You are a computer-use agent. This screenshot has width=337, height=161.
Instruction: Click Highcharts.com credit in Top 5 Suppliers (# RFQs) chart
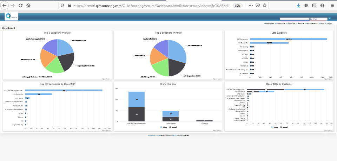click(x=106, y=79)
